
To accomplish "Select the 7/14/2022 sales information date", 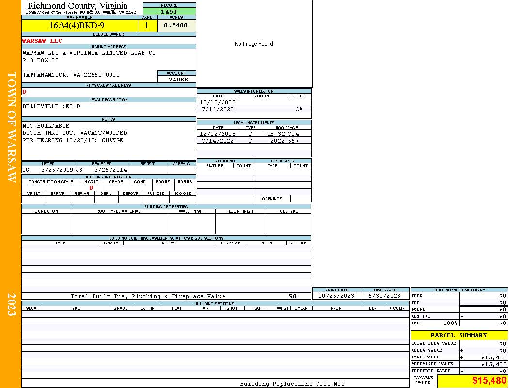I will 218,110.
